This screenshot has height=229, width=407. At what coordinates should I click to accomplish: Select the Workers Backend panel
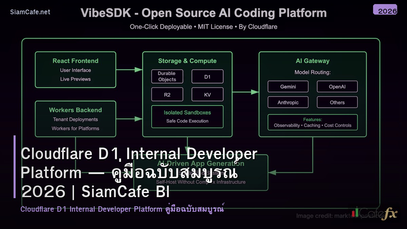pos(75,110)
